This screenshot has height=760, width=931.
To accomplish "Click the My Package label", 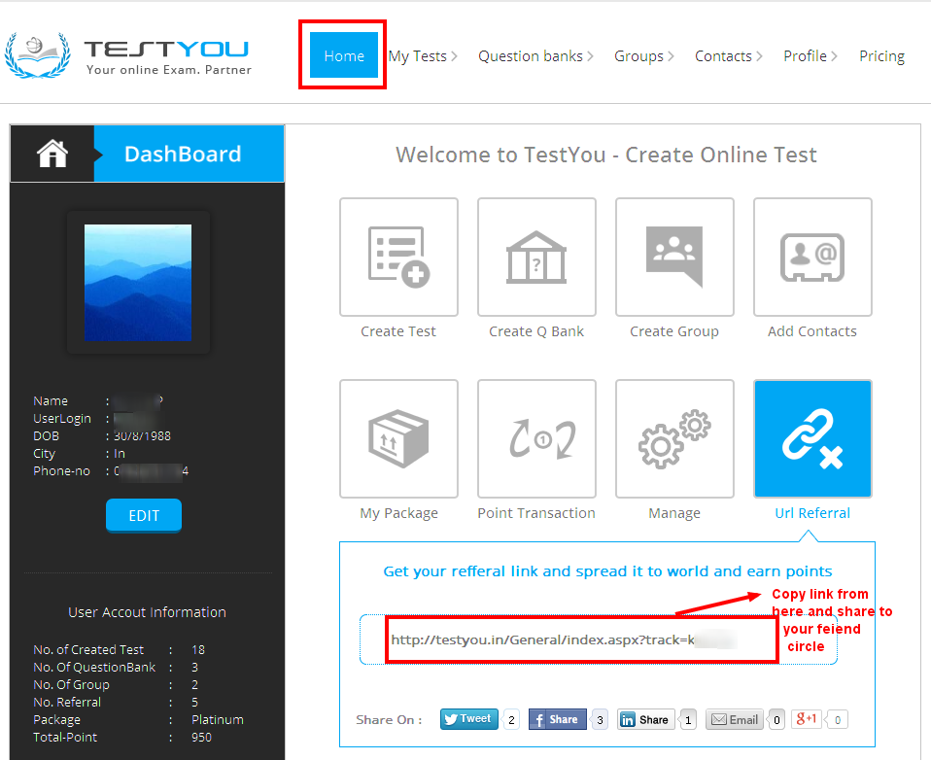I will (398, 513).
